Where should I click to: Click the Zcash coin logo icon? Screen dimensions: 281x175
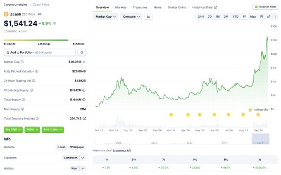click(6, 14)
